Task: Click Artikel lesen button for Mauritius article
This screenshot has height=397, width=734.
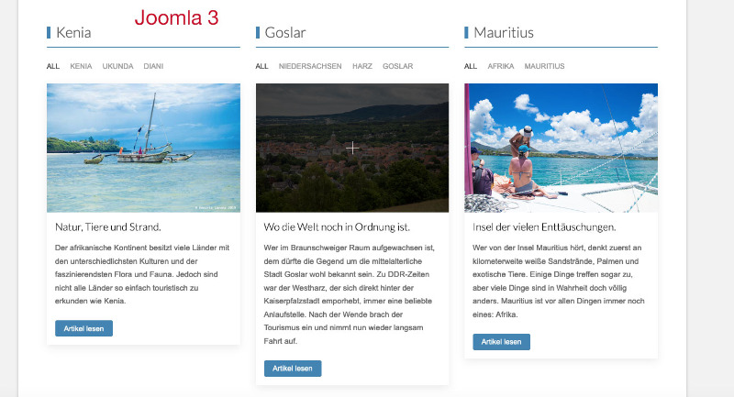Action: [501, 342]
